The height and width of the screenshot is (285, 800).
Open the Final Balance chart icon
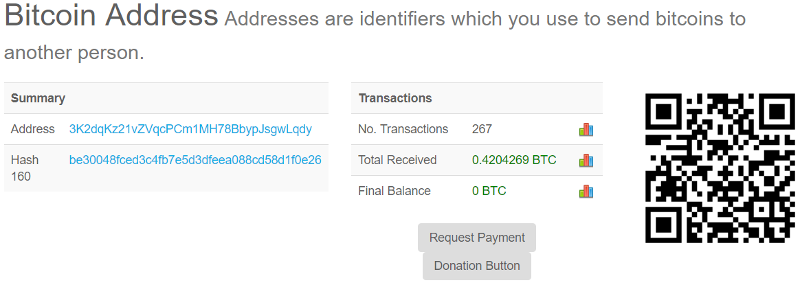point(586,192)
